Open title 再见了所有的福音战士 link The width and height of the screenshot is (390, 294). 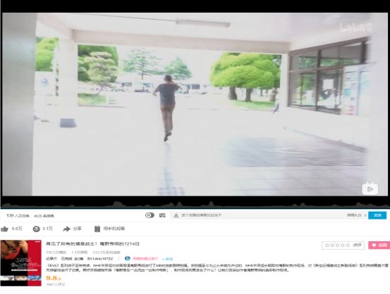tap(93, 244)
